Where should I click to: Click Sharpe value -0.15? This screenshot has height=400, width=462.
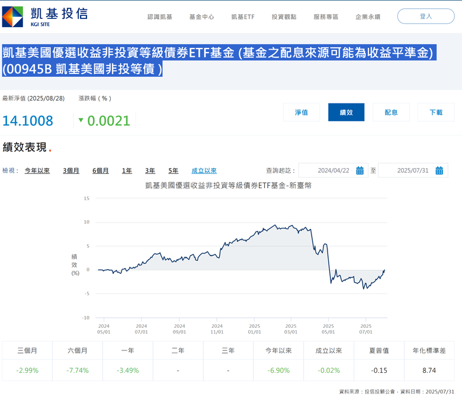[379, 370]
